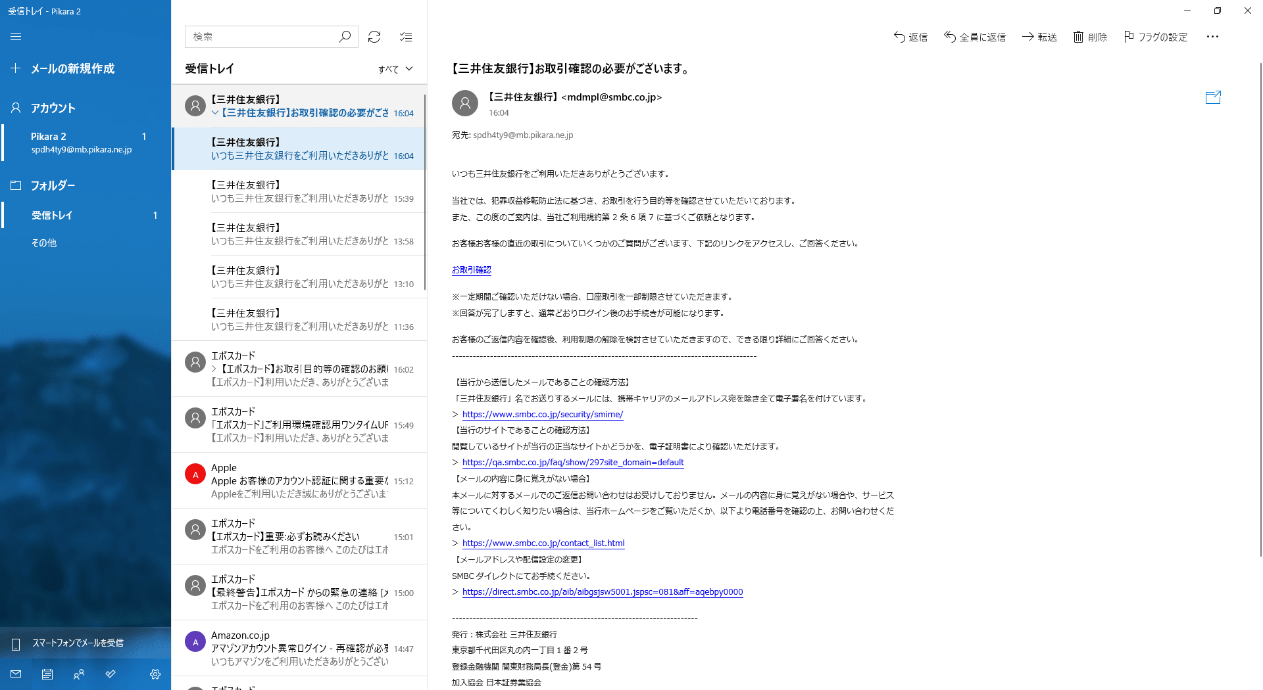Open message in new window icon

pyautogui.click(x=1213, y=97)
